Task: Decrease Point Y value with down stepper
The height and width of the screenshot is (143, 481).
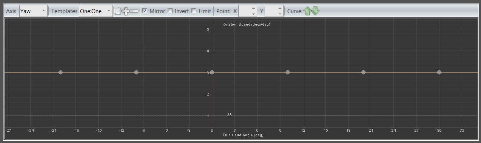Action: pos(280,14)
